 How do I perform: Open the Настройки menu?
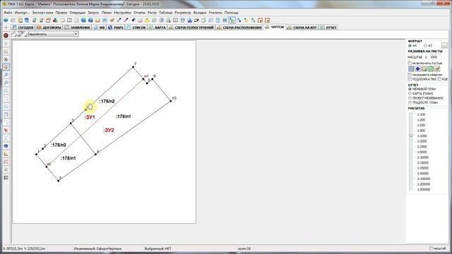pyautogui.click(x=122, y=13)
